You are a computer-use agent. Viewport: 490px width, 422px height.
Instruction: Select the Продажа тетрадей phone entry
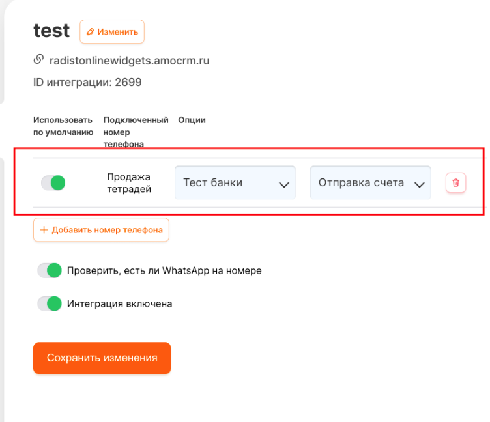[x=129, y=183]
